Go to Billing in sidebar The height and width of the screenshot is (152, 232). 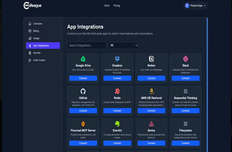[x=43, y=31]
